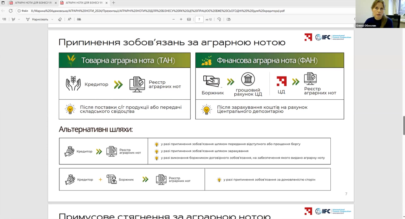Open the PDF table of contents panel
The image size is (405, 219).
point(4,19)
